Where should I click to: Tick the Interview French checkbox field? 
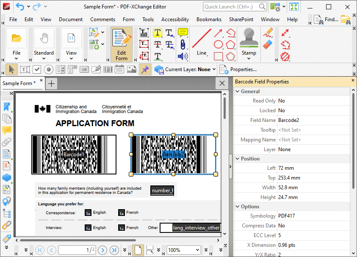(122, 228)
